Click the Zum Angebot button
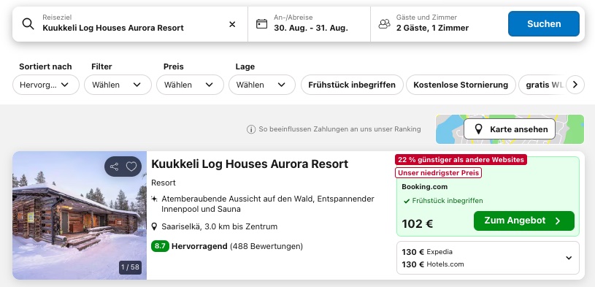 (523, 221)
